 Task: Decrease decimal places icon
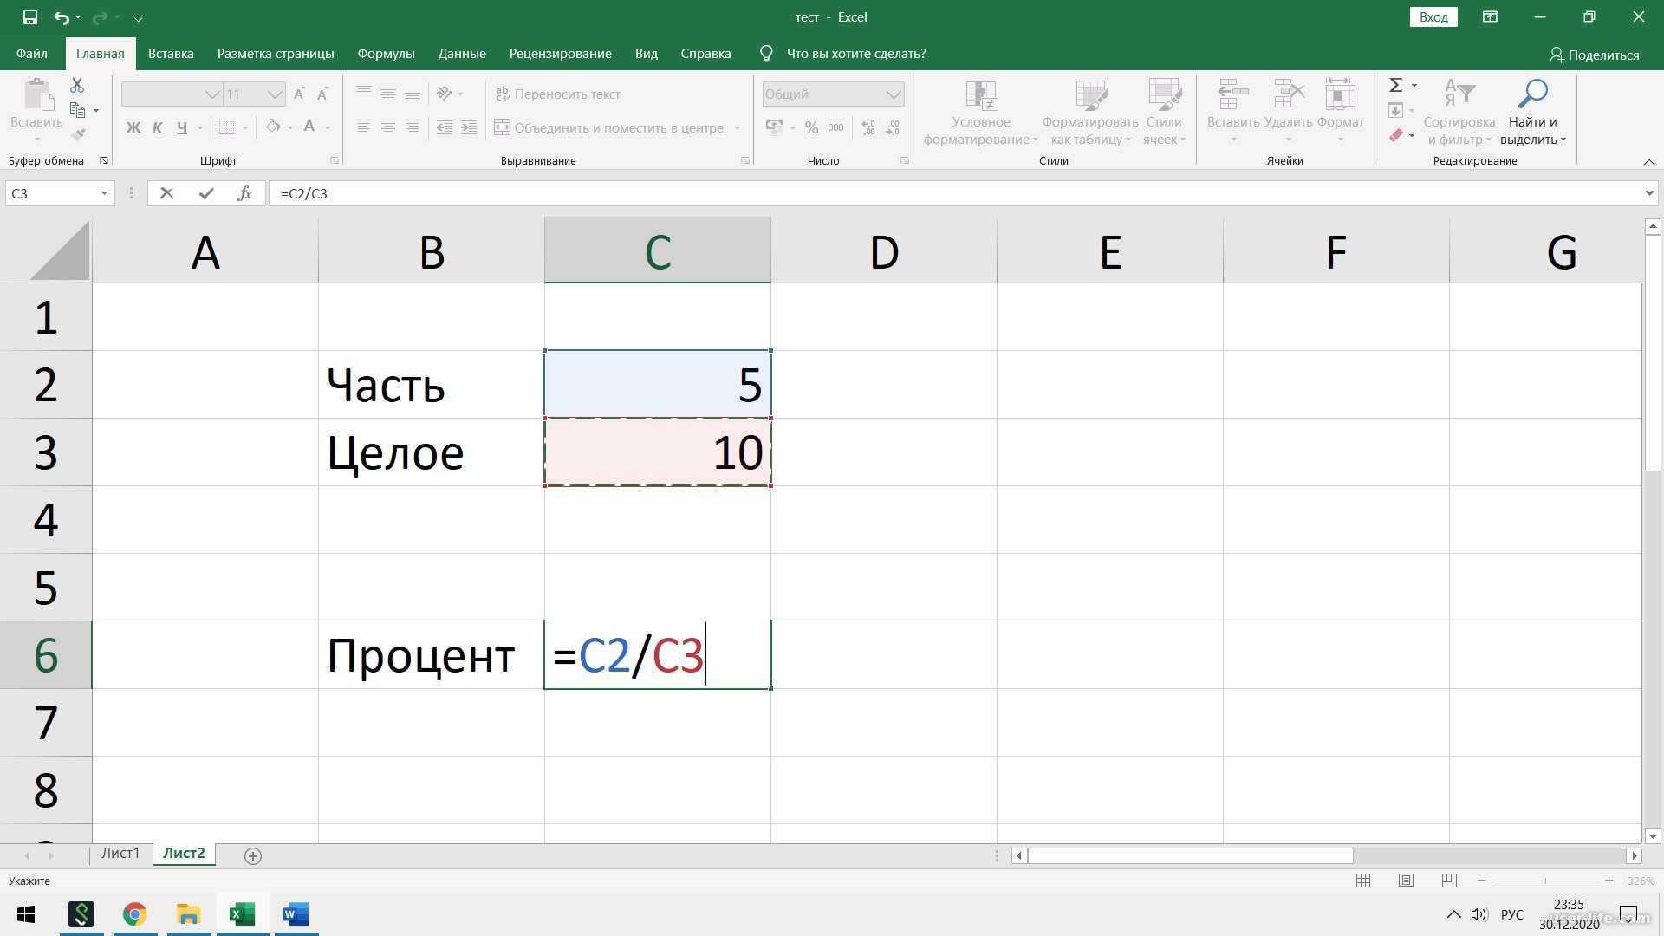click(893, 127)
